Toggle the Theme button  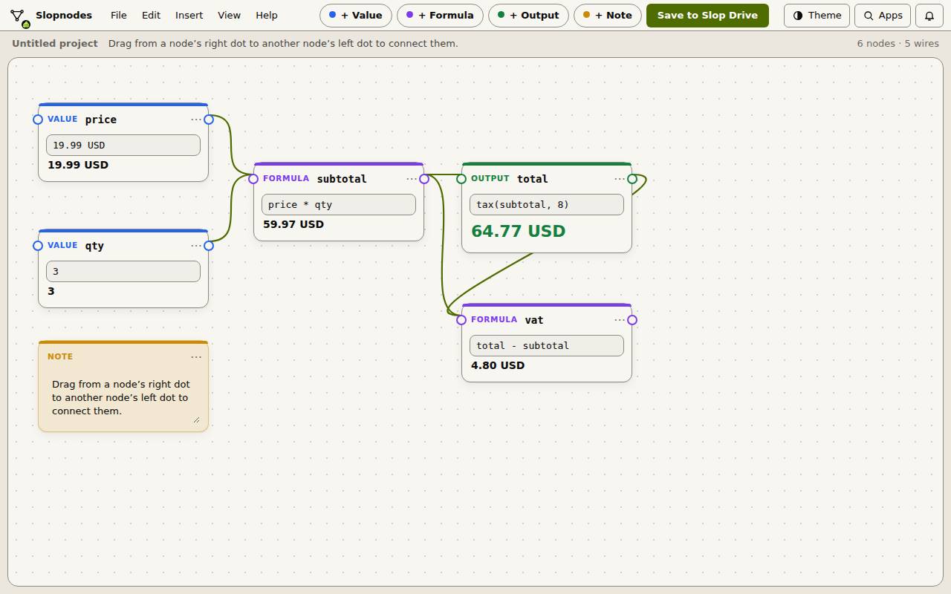(x=817, y=15)
